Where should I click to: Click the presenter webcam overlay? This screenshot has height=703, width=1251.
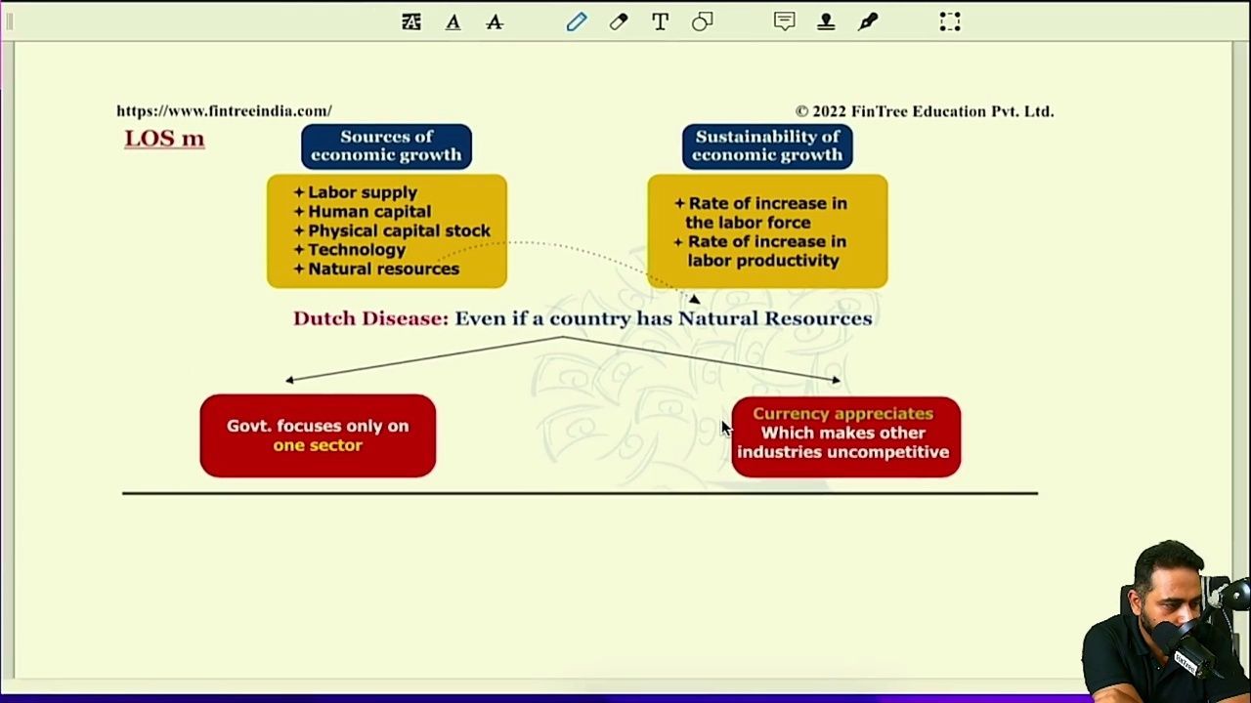pos(1166,621)
